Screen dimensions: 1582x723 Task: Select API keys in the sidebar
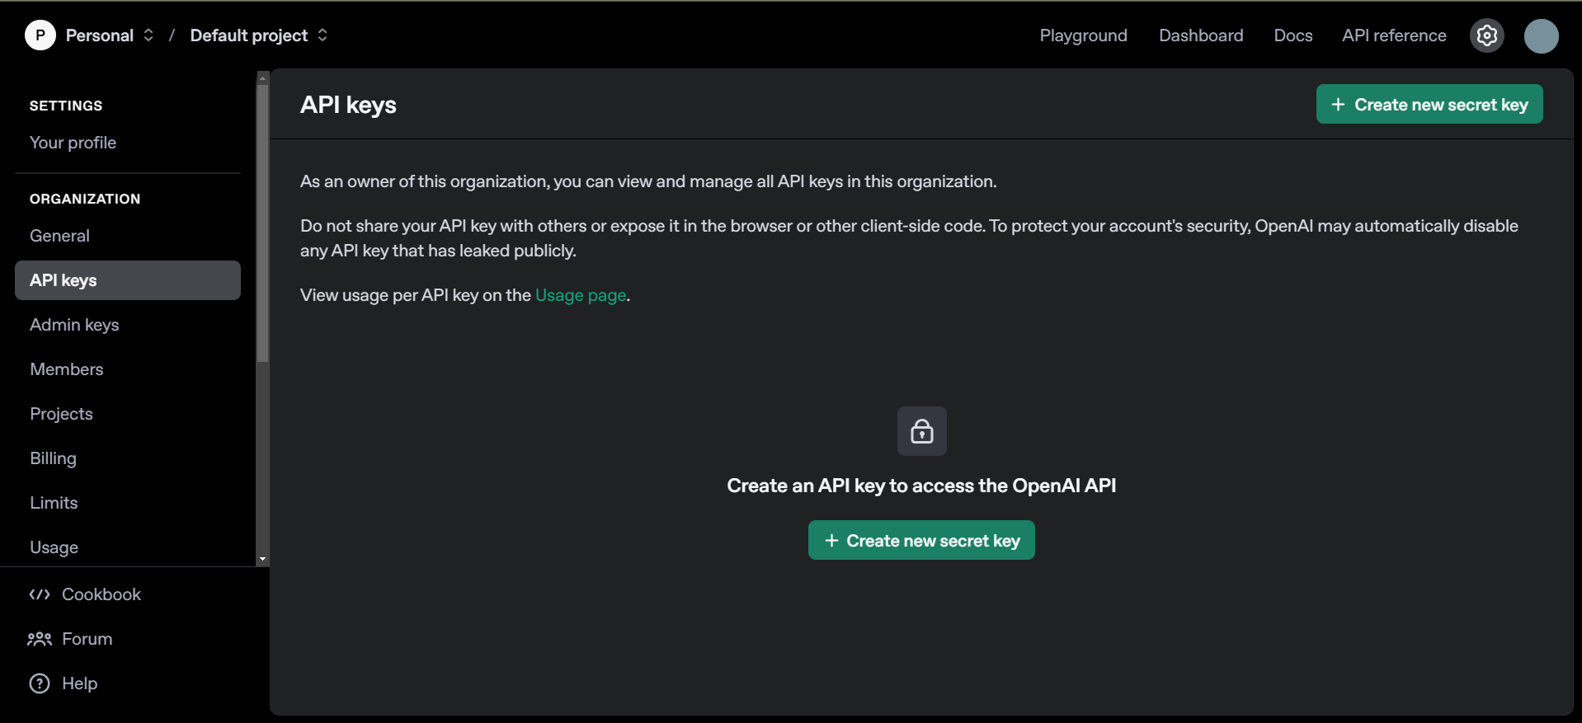point(128,280)
